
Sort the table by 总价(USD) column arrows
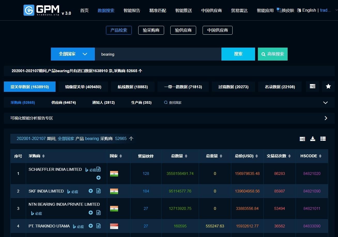coord(256,156)
